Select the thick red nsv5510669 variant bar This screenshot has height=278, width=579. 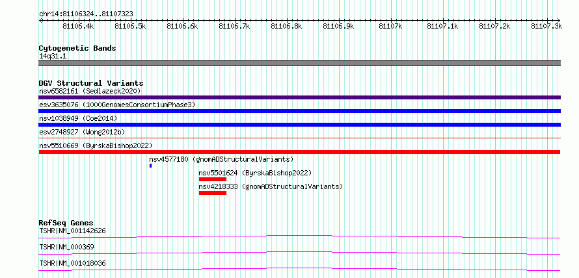point(299,152)
